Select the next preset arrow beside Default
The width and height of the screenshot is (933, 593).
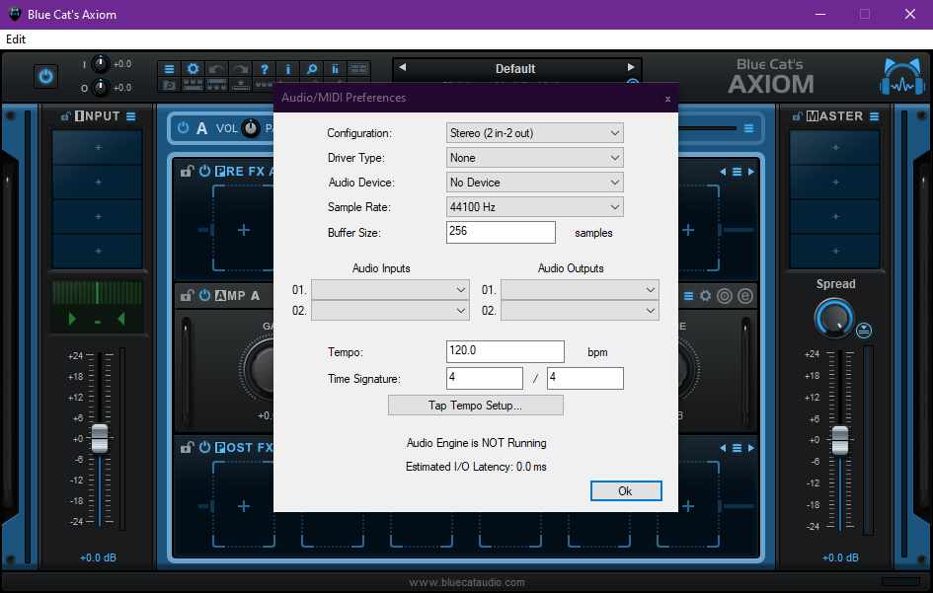[x=631, y=67]
